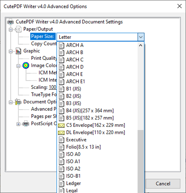
Task: Click the Document Options printer icon
Action: click(x=18, y=102)
